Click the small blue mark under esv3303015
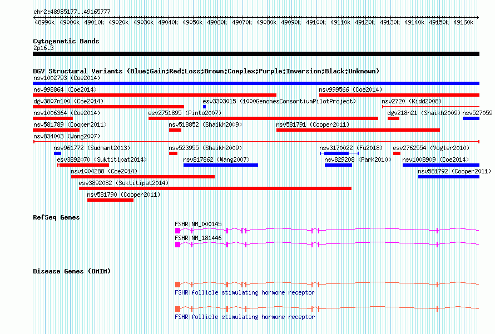This screenshot has width=495, height=334. tap(204, 107)
